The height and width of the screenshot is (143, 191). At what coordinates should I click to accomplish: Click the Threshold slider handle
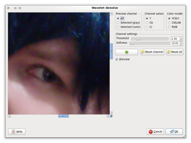tap(138, 39)
